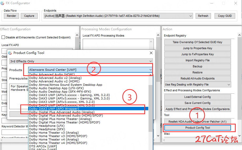Toggle Disable all Enhancements checkbox
Screen dimensions: 242x150
(x=3, y=37)
